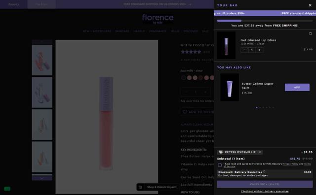Screen dimensions: 316x195
Task: Select fourth lip gloss product thumbnail
Action: point(42,157)
